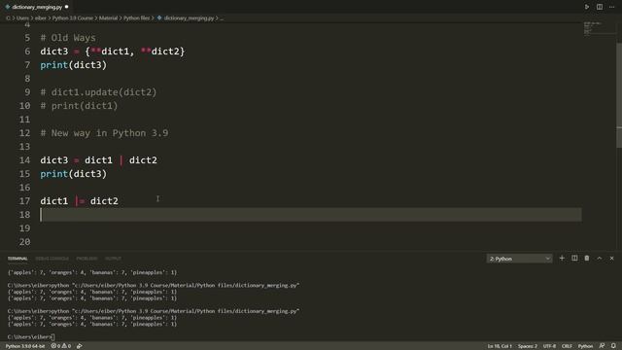Open notifications with the bell icon
Screen dimensions: 622x350
coord(613,346)
